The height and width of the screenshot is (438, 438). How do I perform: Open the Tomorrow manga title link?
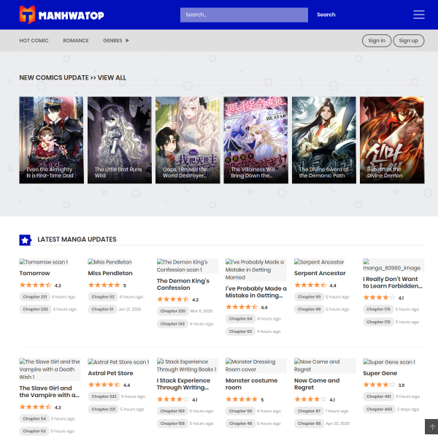(x=34, y=273)
